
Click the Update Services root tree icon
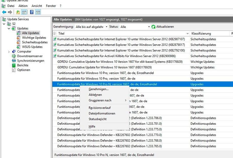click(4, 19)
